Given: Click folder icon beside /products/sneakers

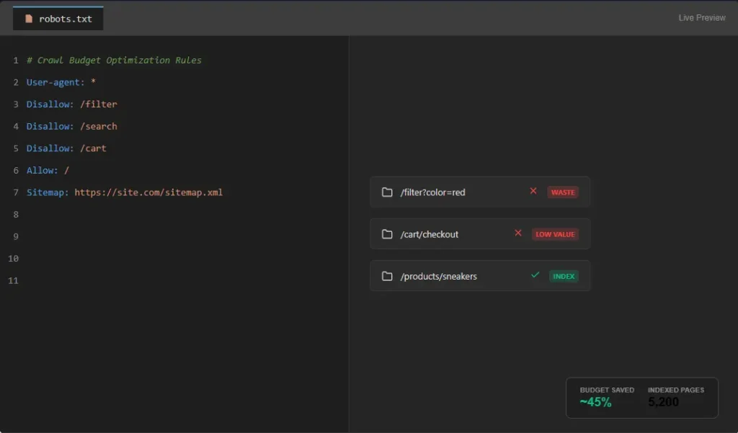Looking at the screenshot, I should coord(387,276).
